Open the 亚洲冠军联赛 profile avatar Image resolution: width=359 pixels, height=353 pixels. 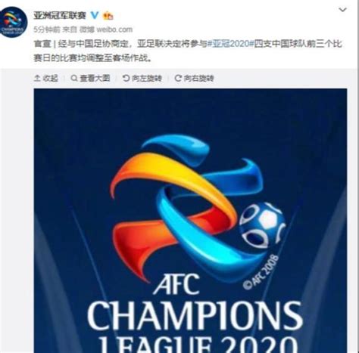(x=14, y=22)
